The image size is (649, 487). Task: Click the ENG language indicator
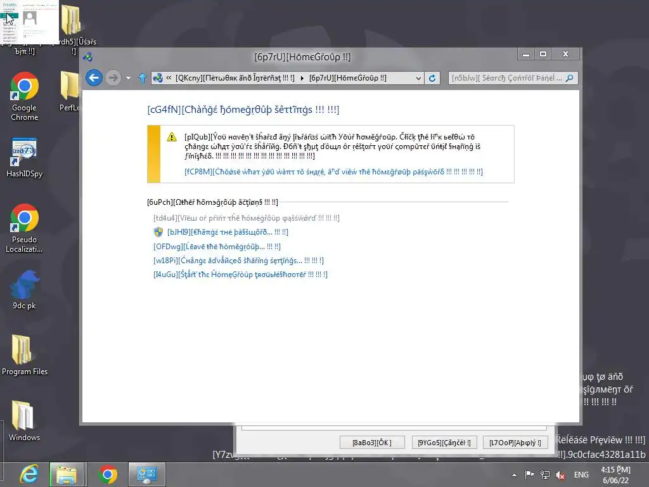click(581, 475)
